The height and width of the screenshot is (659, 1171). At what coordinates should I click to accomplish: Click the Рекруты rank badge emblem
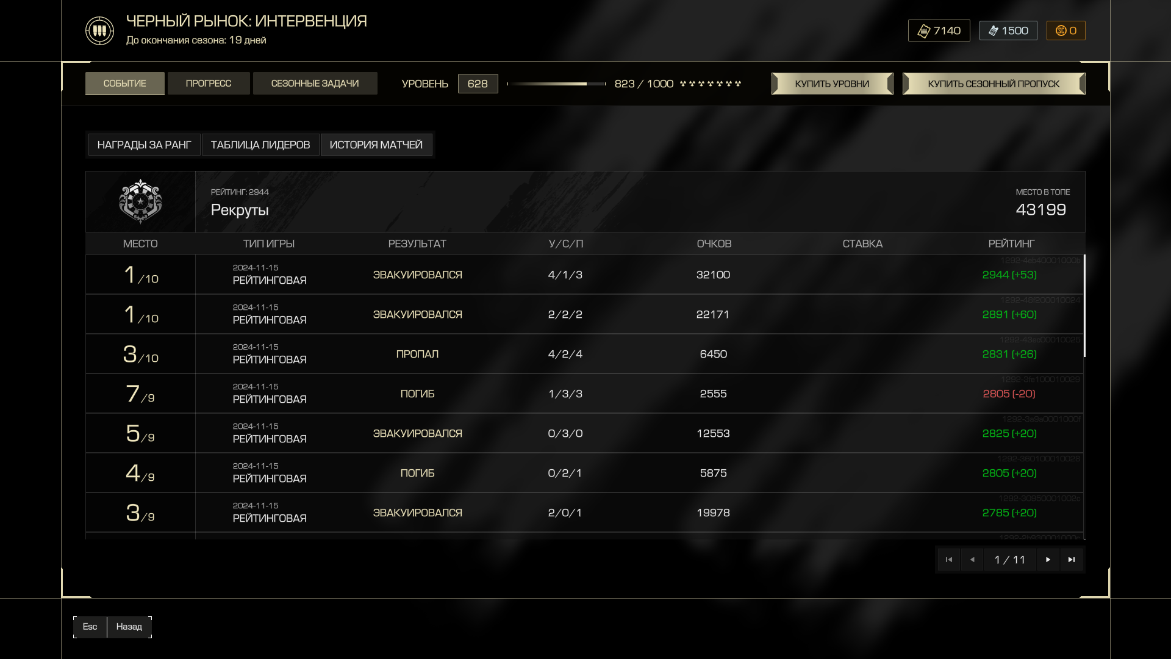(x=140, y=201)
